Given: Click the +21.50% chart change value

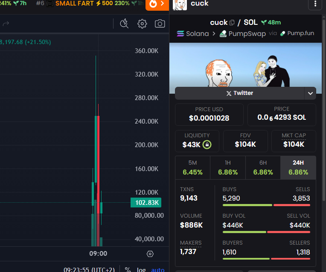Looking at the screenshot, I should pos(38,42).
